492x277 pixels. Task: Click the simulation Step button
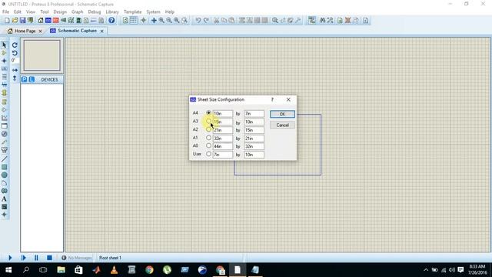coord(23,258)
